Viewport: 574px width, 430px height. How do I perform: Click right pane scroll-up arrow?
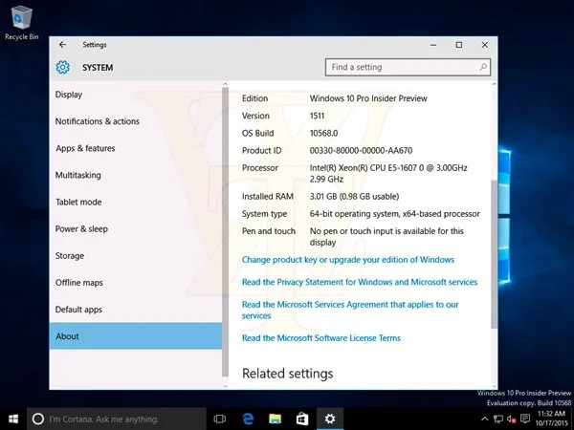[x=495, y=84]
